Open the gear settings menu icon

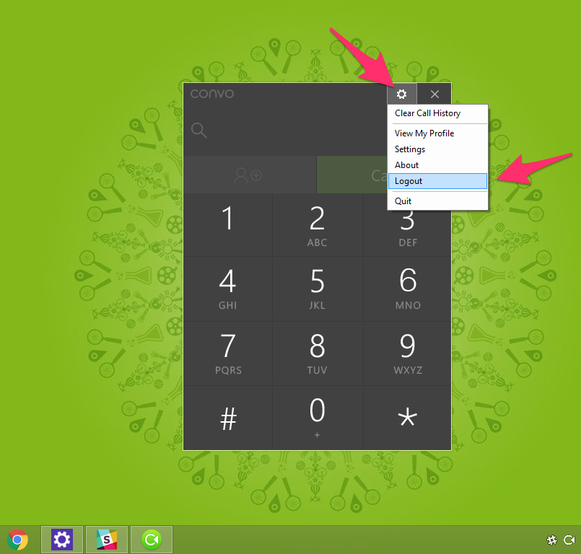(402, 94)
